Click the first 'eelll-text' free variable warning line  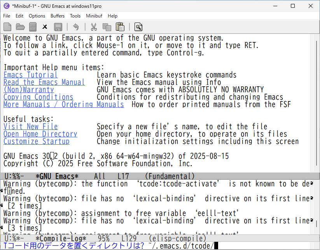point(121,213)
